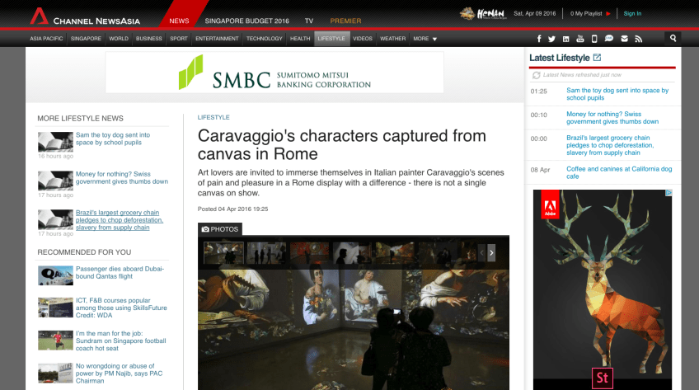This screenshot has height=390, width=699.
Task: Expand My Playlist with red arrow
Action: [608, 13]
